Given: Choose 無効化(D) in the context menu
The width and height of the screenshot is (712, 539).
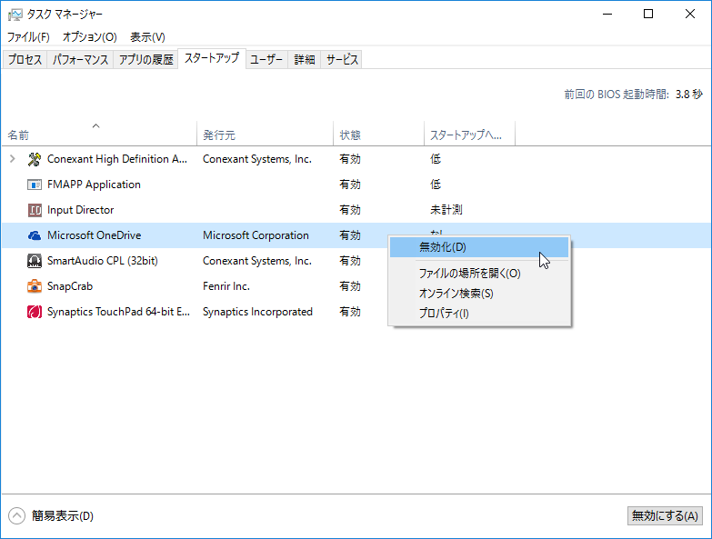Looking at the screenshot, I should [x=479, y=247].
